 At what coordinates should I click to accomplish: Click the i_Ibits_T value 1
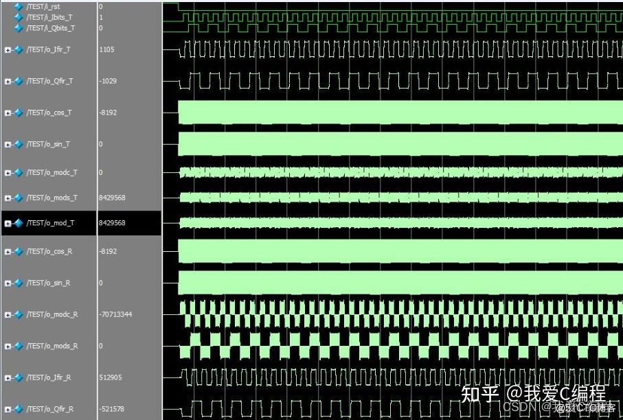[x=101, y=17]
